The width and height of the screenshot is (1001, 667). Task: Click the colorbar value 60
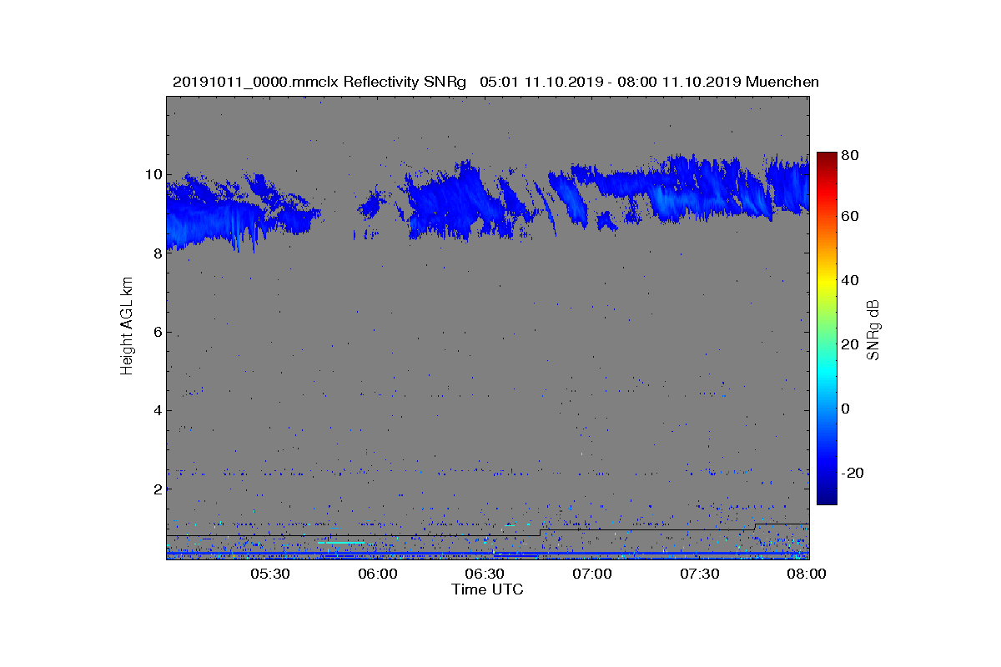[x=851, y=217]
